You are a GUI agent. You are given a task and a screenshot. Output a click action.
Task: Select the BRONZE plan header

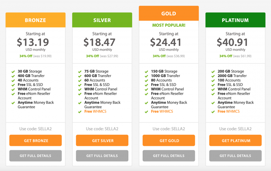pyautogui.click(x=36, y=20)
